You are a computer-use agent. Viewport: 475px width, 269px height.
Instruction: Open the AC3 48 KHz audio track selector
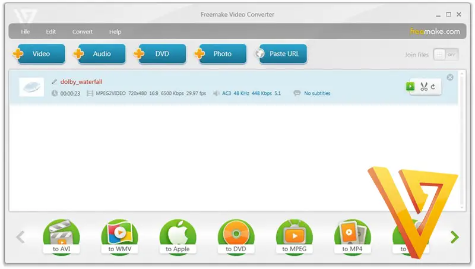coord(251,93)
